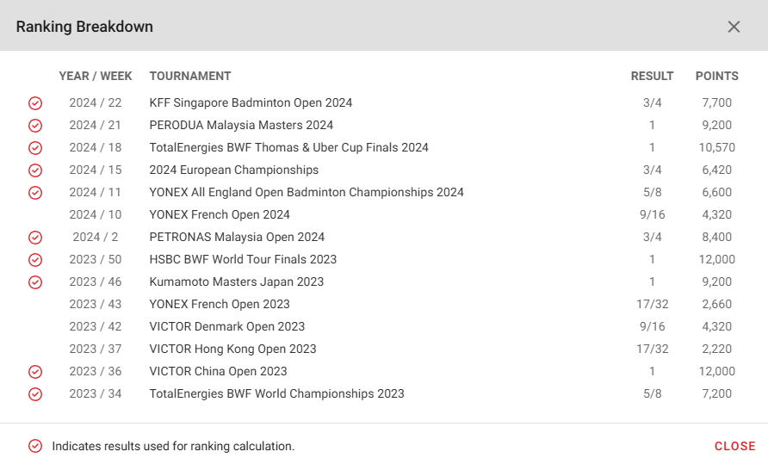Click the checkmark icon beside Kumamoto Masters Japan 2023

pos(35,282)
